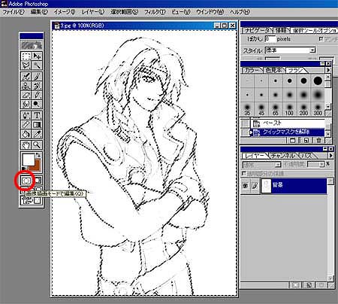Open the 編集 menu
This screenshot has height=304, width=338.
(39, 12)
